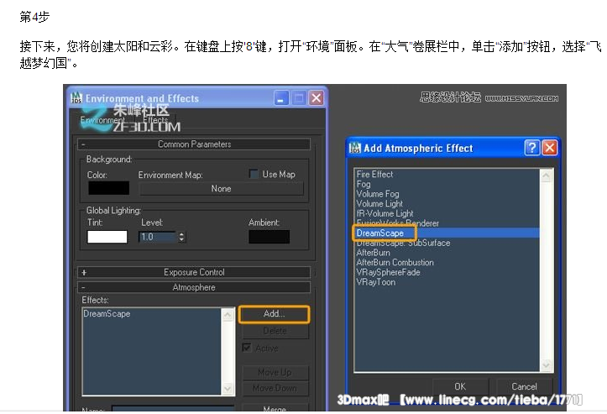Image resolution: width=607 pixels, height=414 pixels.
Task: Click the Add Atmospheric Effect dialog icon
Action: pos(354,148)
